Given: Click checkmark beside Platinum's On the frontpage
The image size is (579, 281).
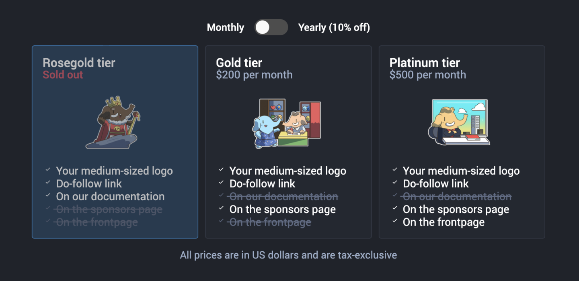Looking at the screenshot, I should pos(394,221).
